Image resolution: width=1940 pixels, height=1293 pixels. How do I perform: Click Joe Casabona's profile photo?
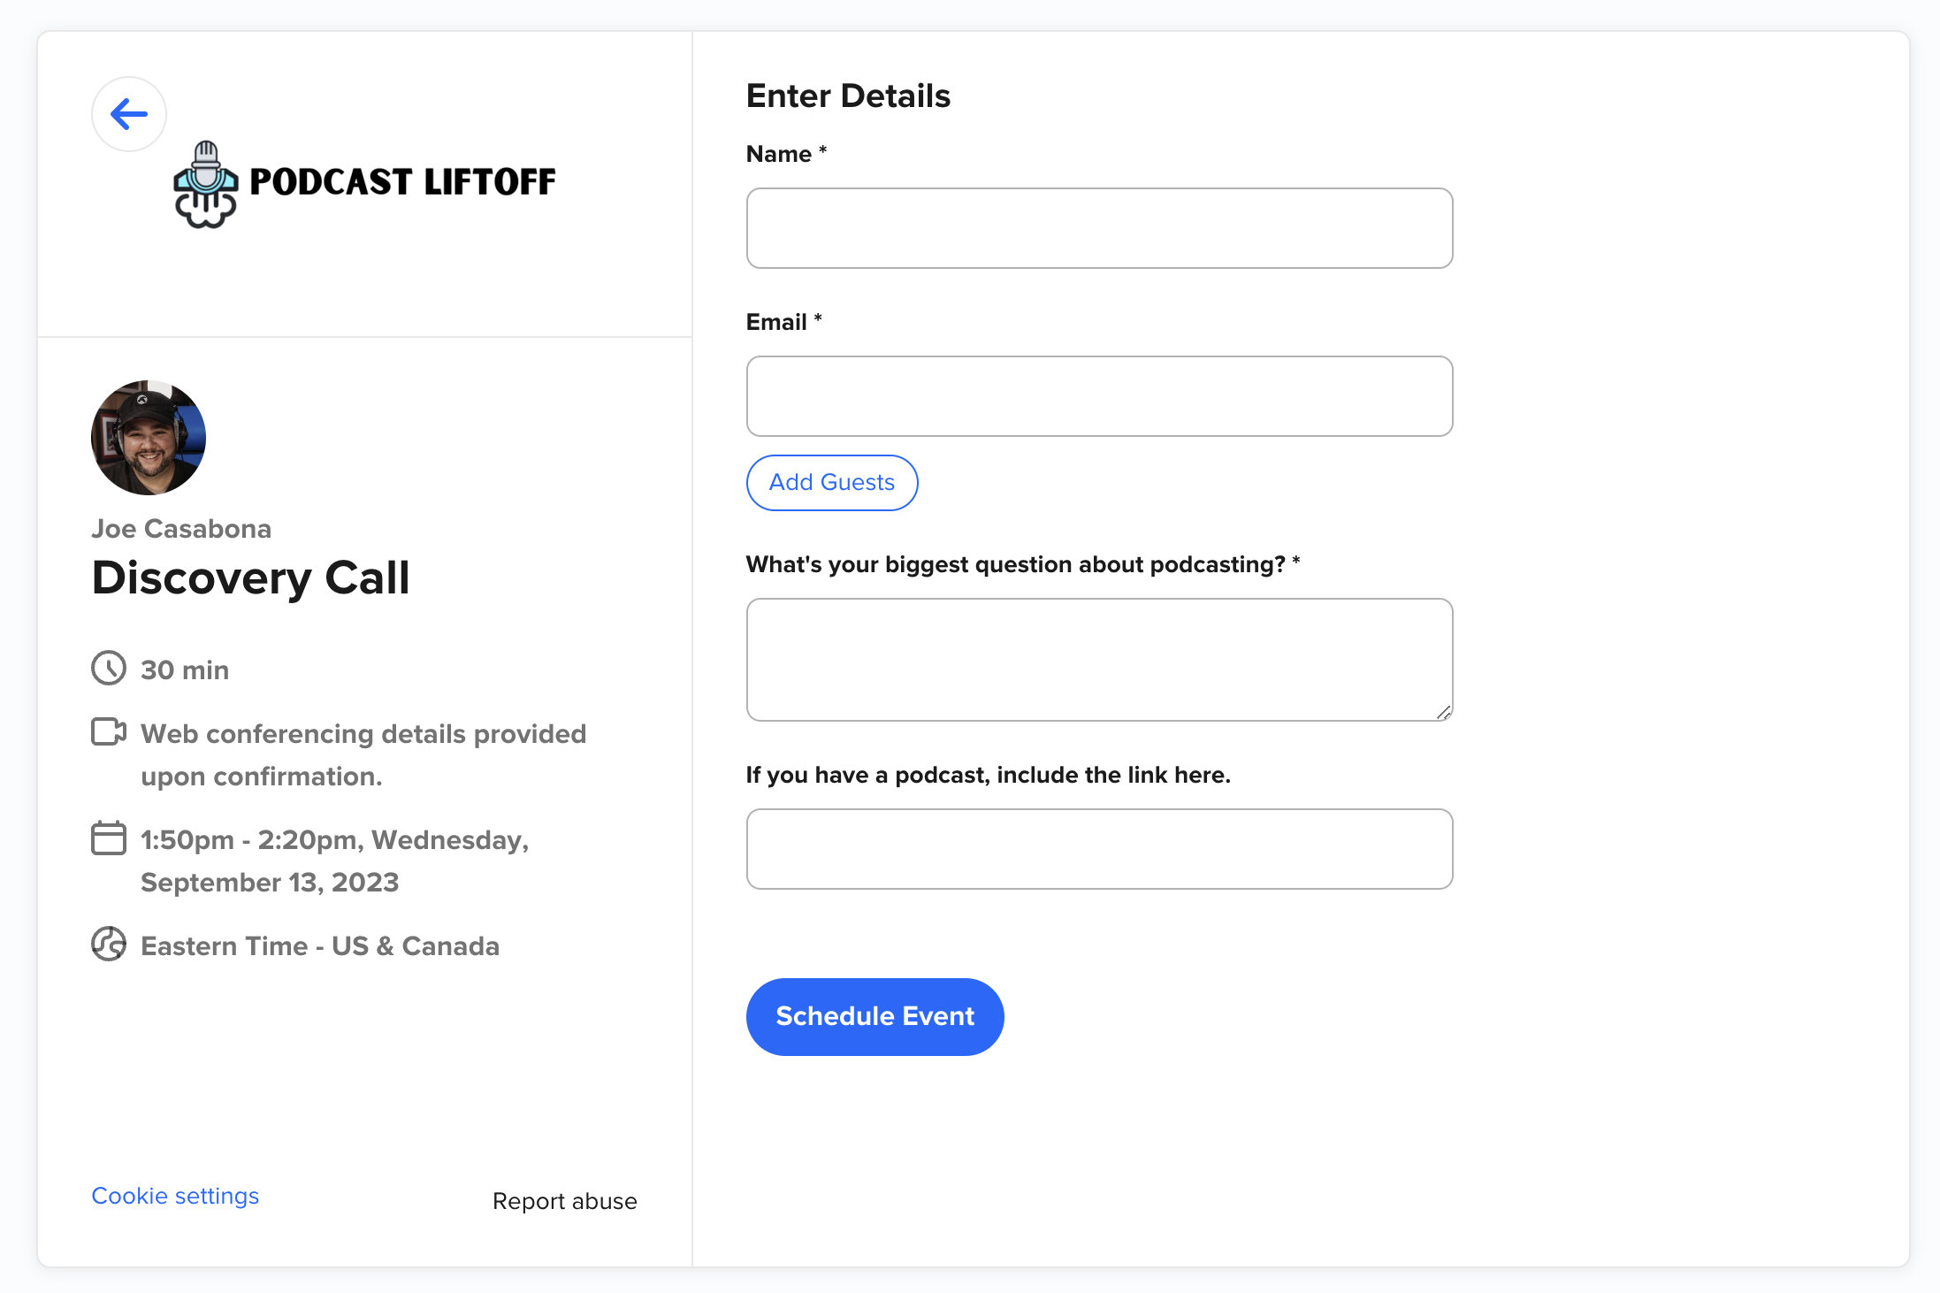tap(149, 438)
